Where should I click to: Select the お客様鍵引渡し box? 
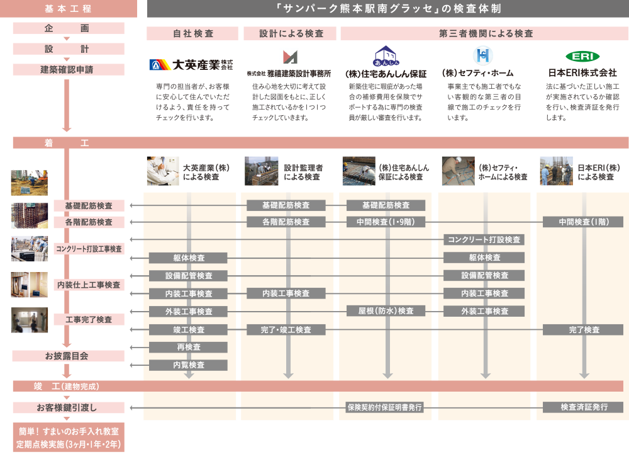coord(69,407)
